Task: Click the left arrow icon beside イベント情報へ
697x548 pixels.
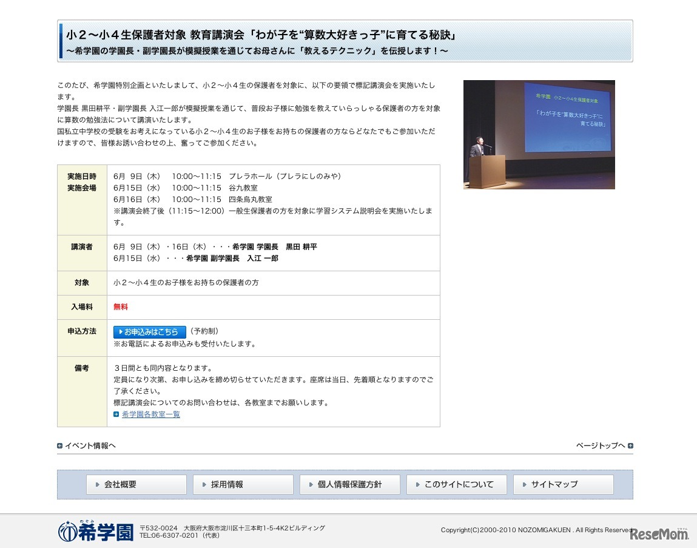Action: point(59,445)
